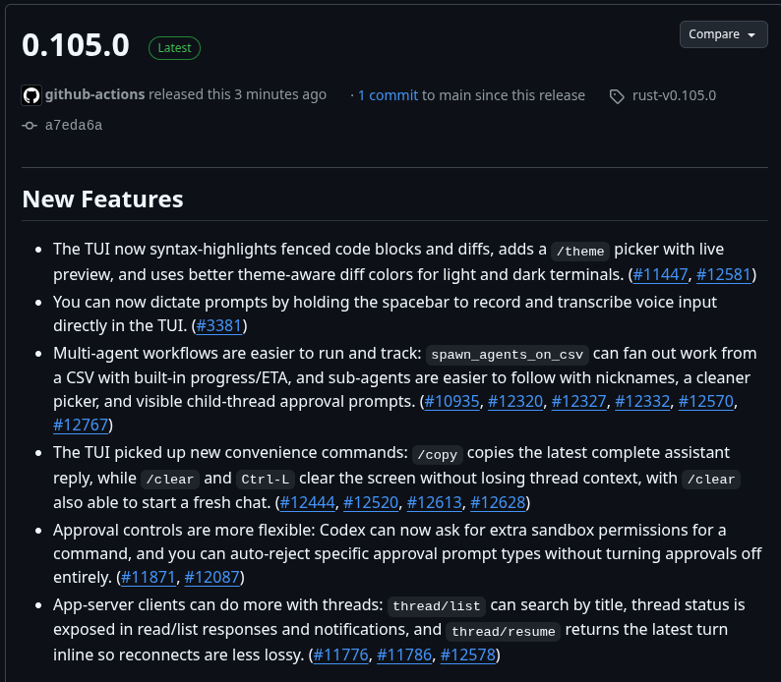The height and width of the screenshot is (682, 781).
Task: Open the rust-v0.105.0 tag
Action: (x=674, y=95)
